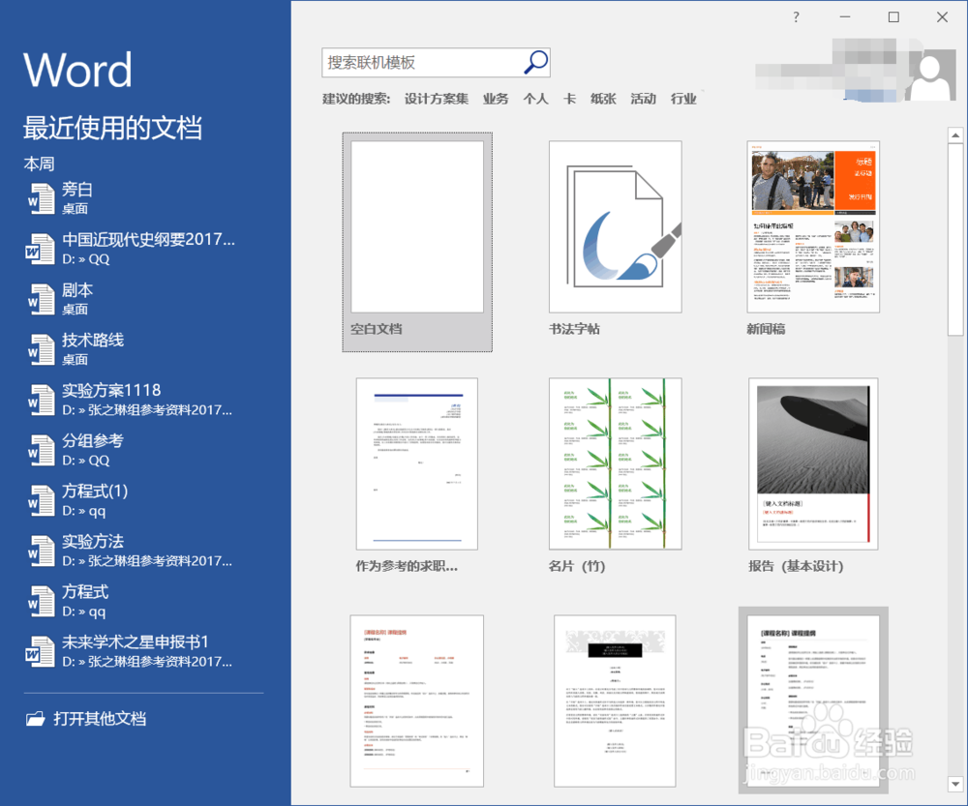Search suggested term 纸张
968x806 pixels.
(x=603, y=99)
